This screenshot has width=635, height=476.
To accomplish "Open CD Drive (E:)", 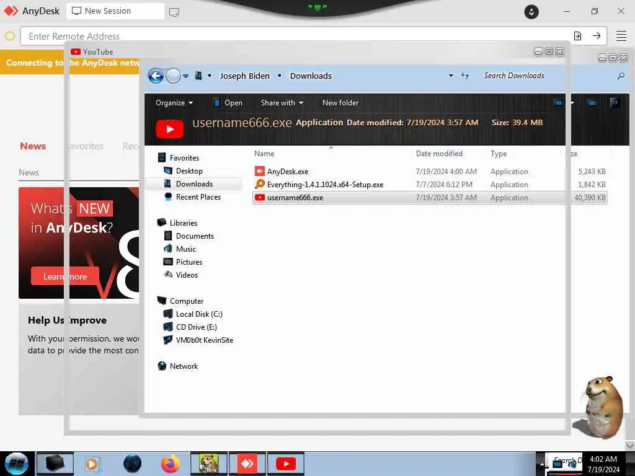I will pyautogui.click(x=196, y=327).
